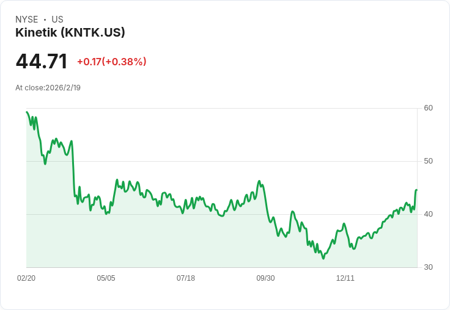Click the 40 price axis label
Image resolution: width=450 pixels, height=310 pixels.
tap(428, 214)
